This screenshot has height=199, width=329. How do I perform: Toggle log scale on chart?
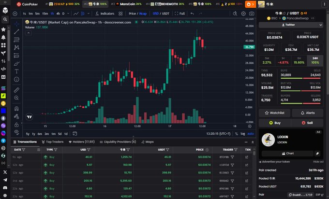click(x=243, y=134)
